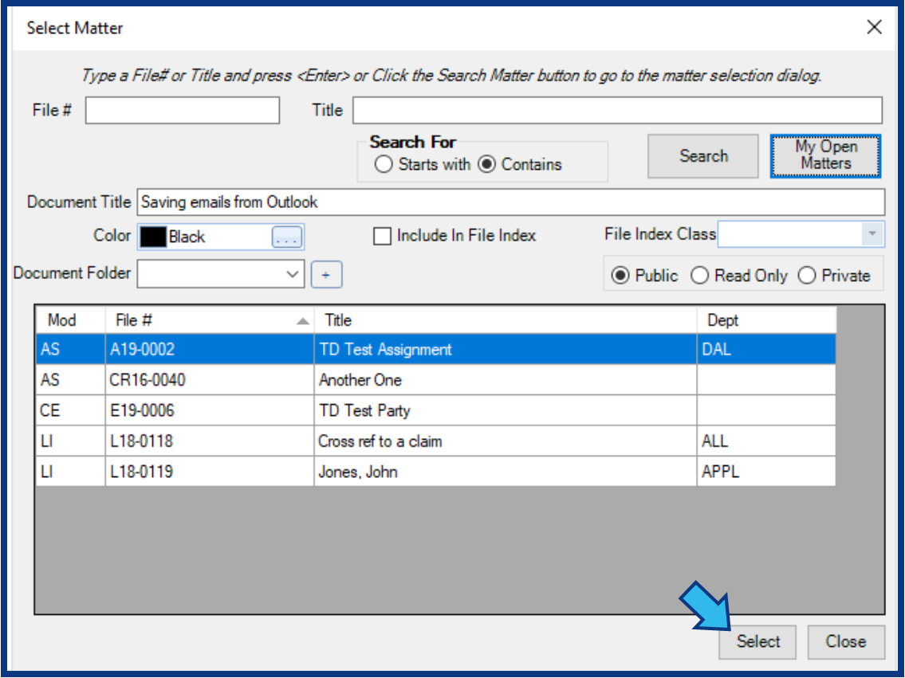Viewport: 905px width, 678px height.
Task: Select the L18-0118 file number cell
Action: click(210, 441)
